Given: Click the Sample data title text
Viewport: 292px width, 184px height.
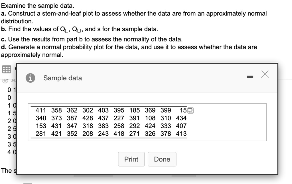Looking at the screenshot, I should click(62, 78).
